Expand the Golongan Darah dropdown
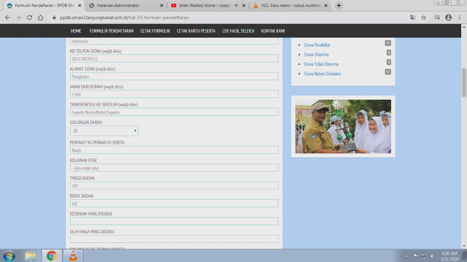The image size is (467, 262). point(104,131)
